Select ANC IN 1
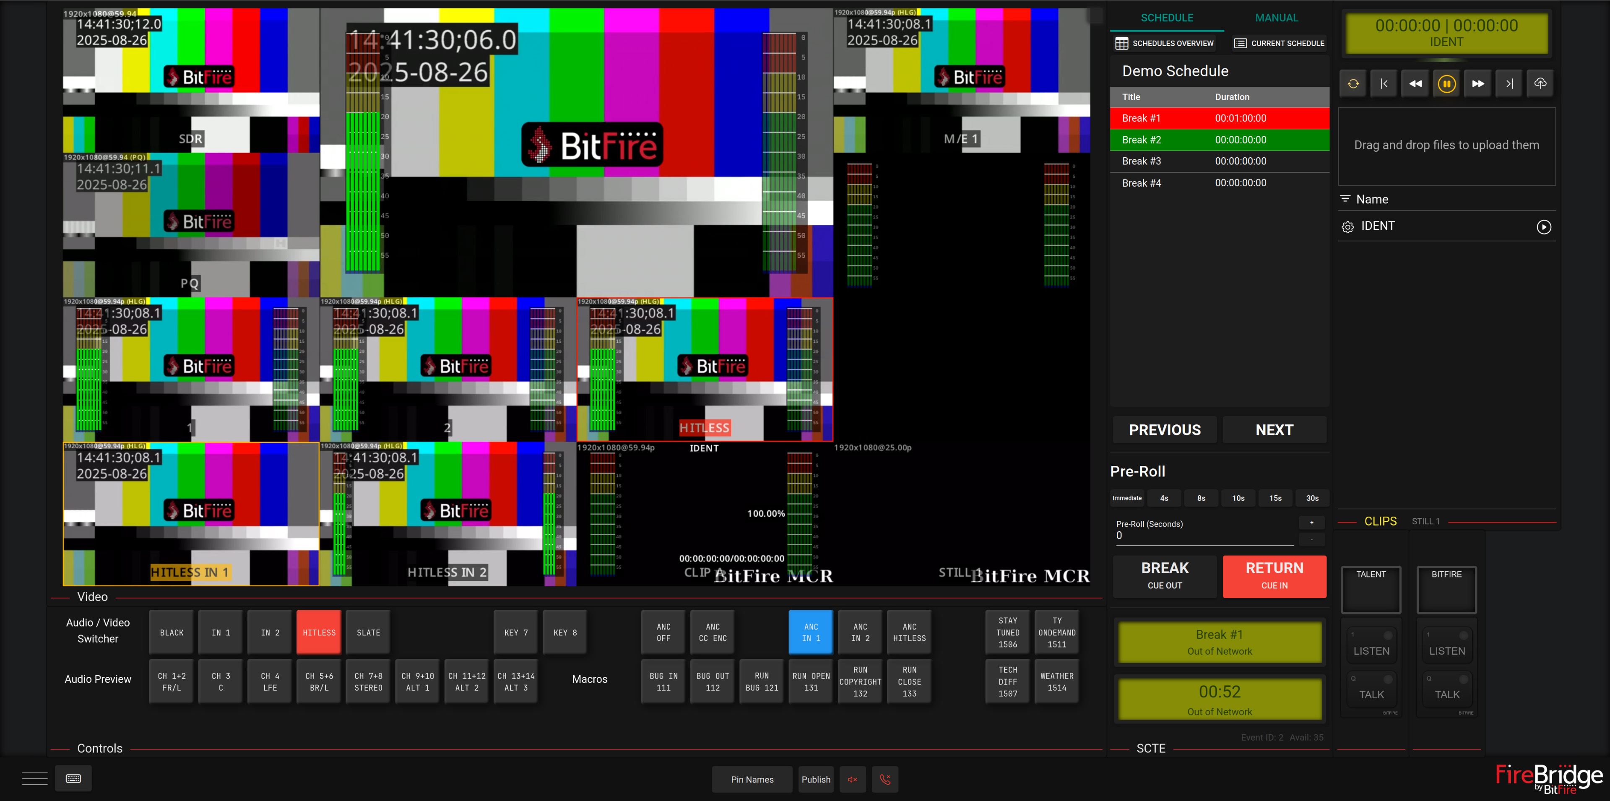The height and width of the screenshot is (801, 1610). point(811,632)
